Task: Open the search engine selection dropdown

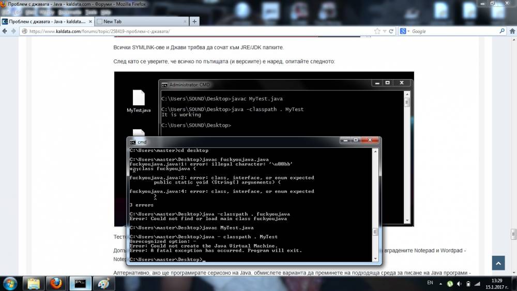Action: tap(408, 31)
